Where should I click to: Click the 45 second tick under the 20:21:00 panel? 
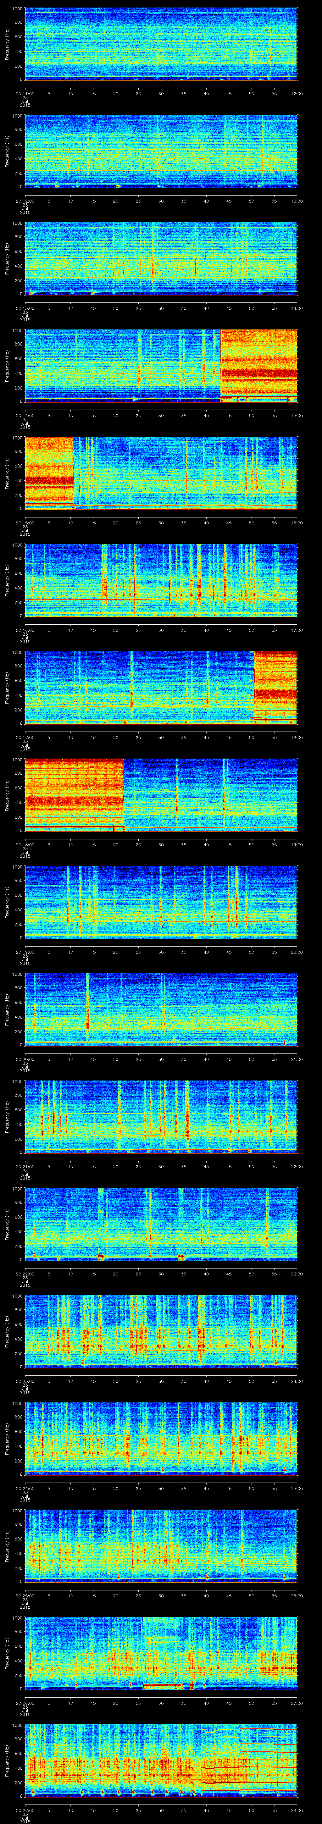point(229,1166)
